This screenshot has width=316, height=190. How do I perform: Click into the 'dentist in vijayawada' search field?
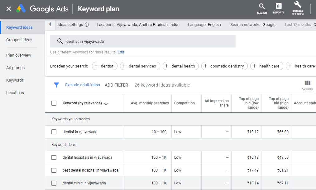coord(143,41)
